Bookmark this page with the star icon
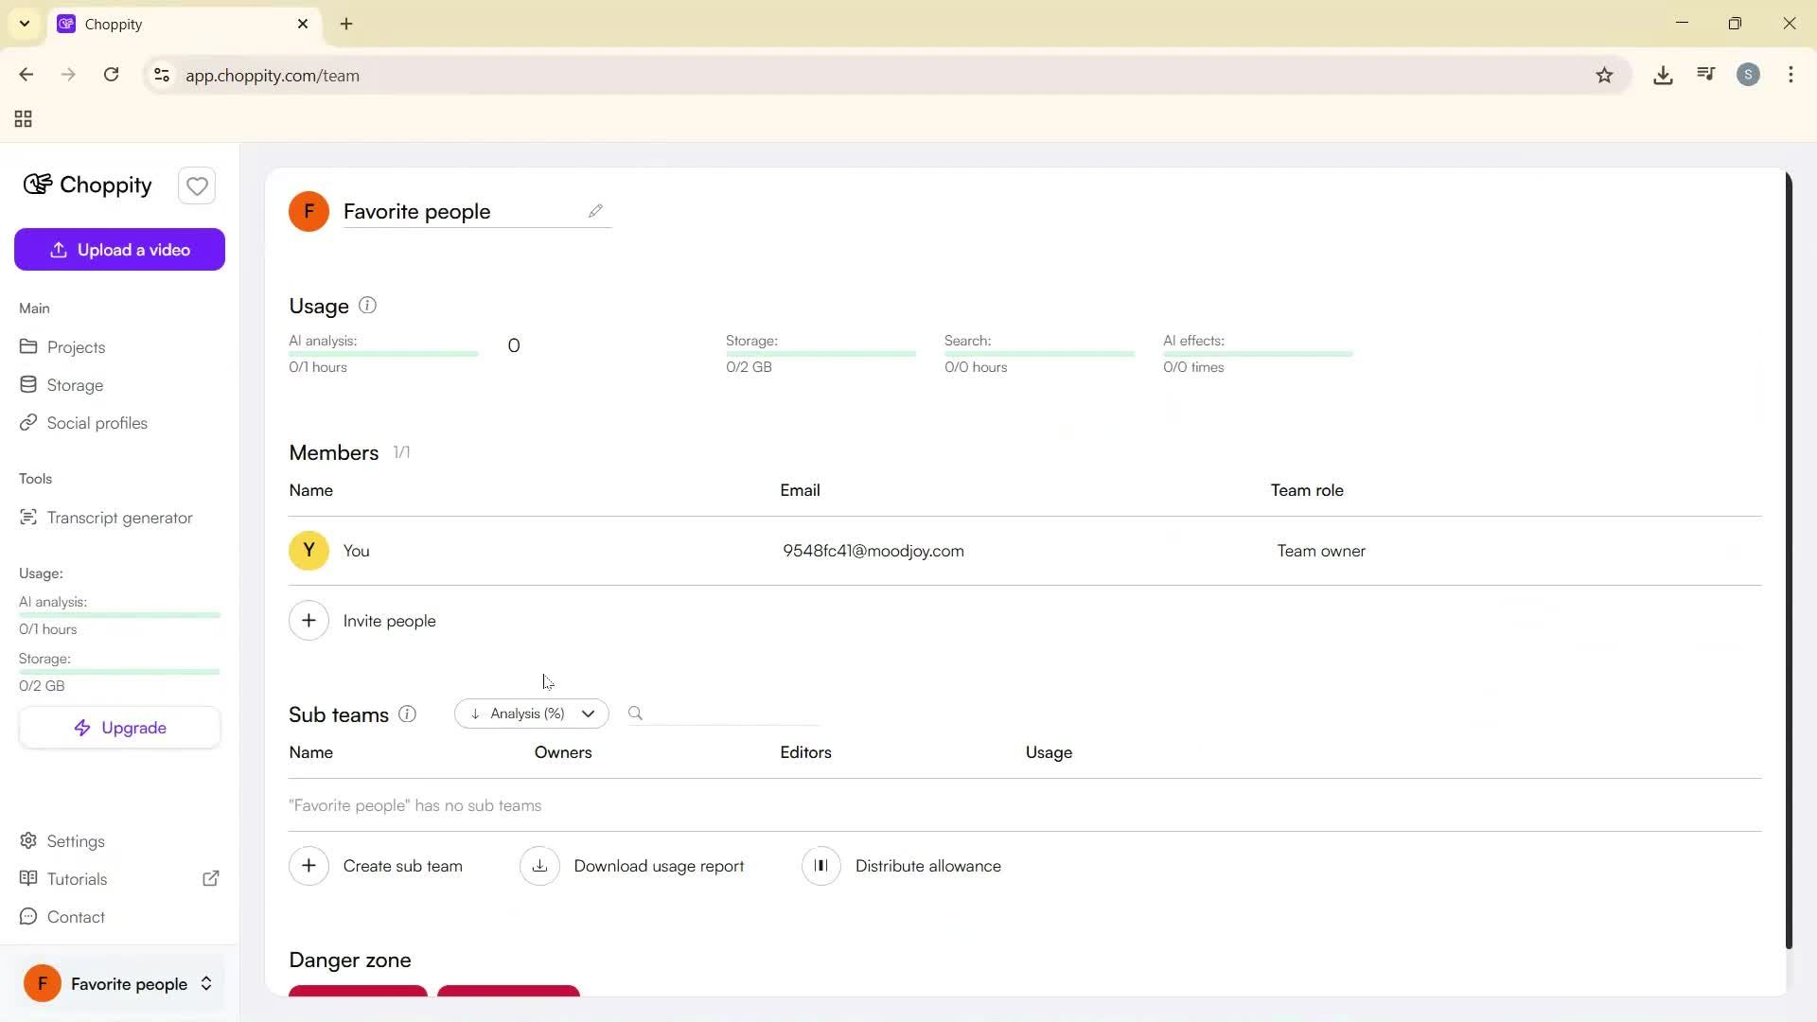This screenshot has height=1022, width=1817. (x=1604, y=76)
